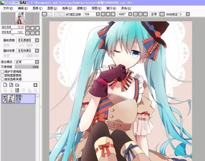Toggle the 选区边缘 checkbox
The width and height of the screenshot is (205, 161).
point(67,14)
